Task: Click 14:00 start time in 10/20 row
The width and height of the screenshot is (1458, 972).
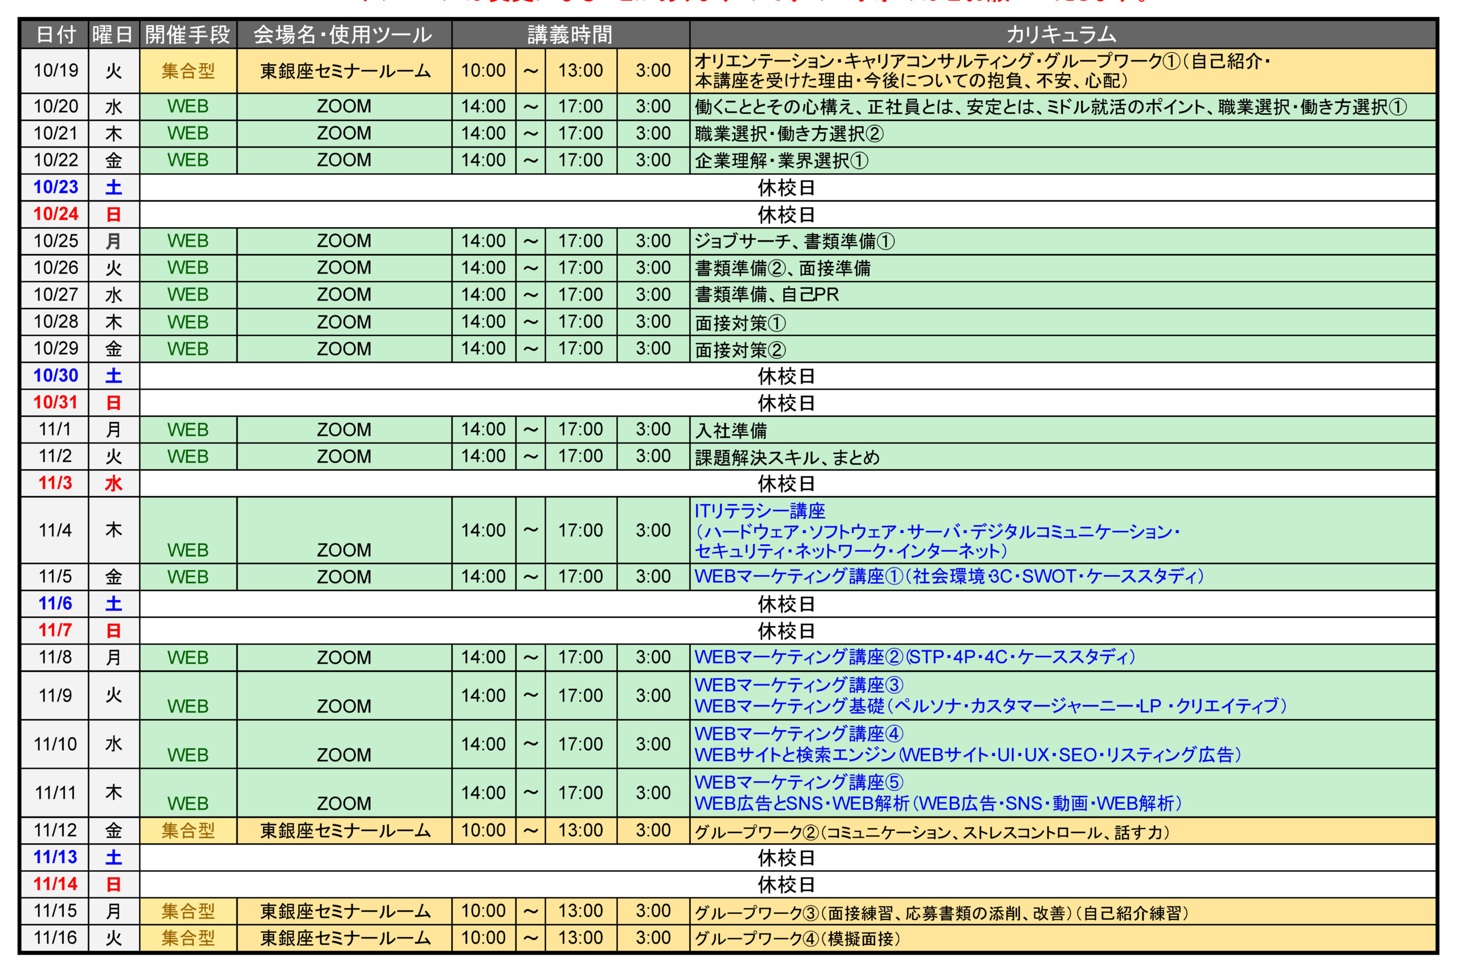Action: [484, 106]
